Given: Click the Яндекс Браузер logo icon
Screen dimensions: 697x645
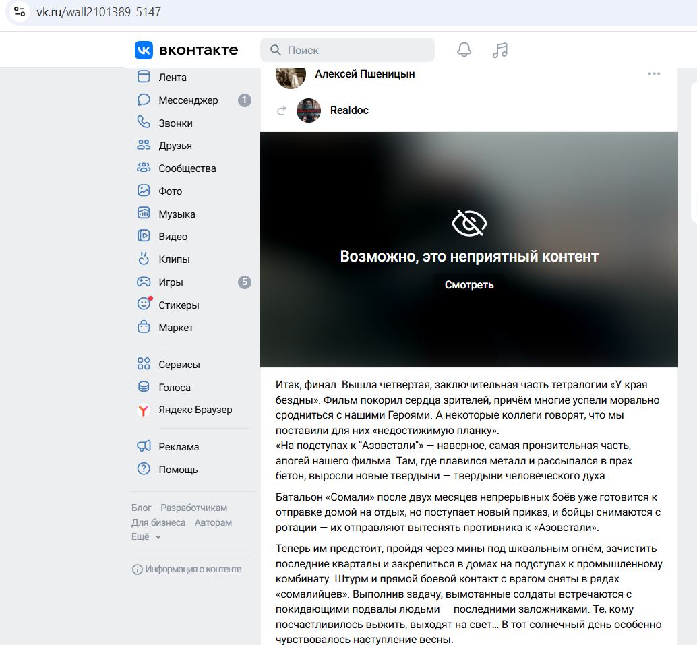Looking at the screenshot, I should coord(143,410).
